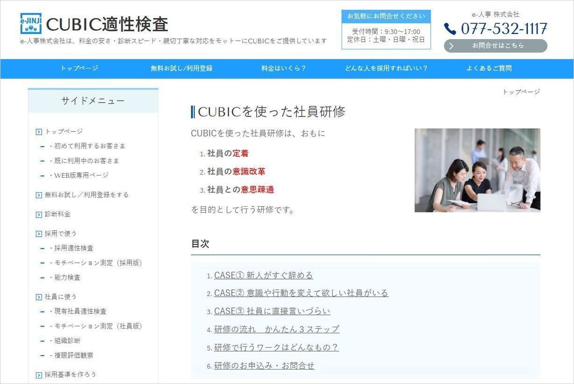
Task: Click the e-JINJI logo icon
Action: point(31,23)
